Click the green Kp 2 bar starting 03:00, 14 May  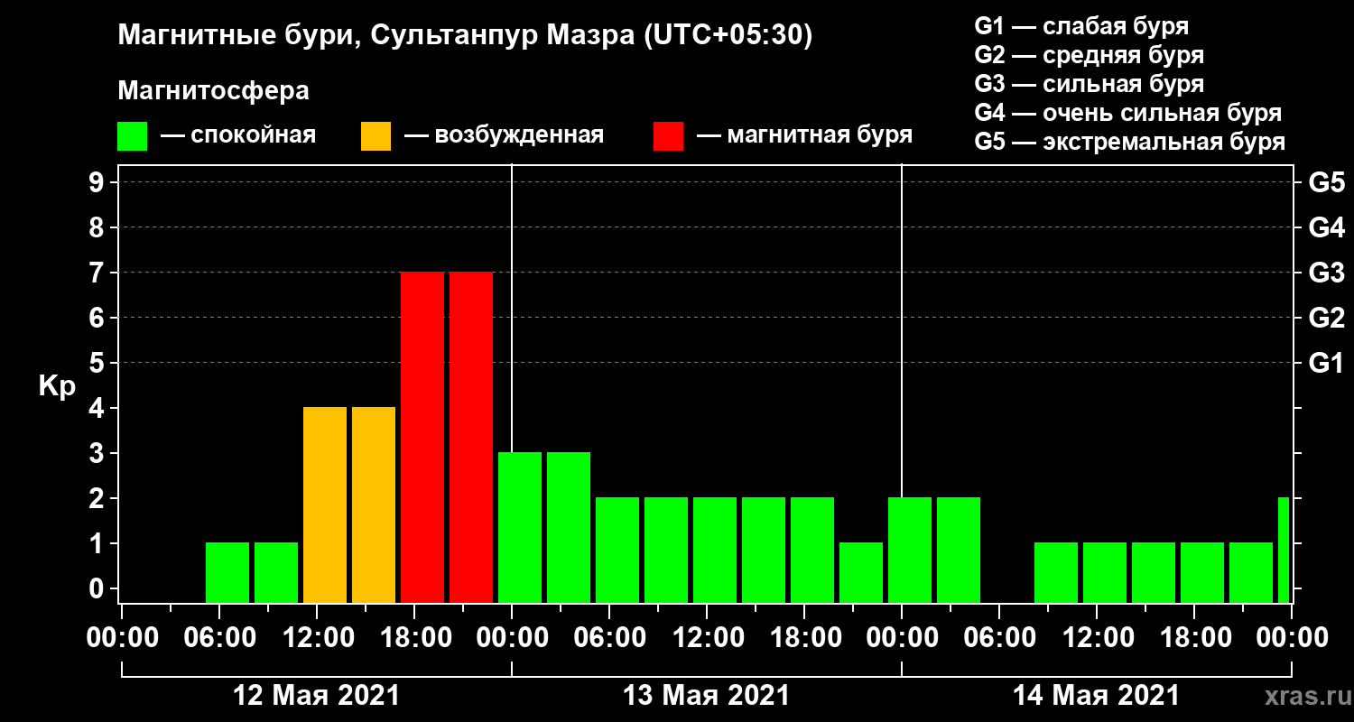[959, 550]
